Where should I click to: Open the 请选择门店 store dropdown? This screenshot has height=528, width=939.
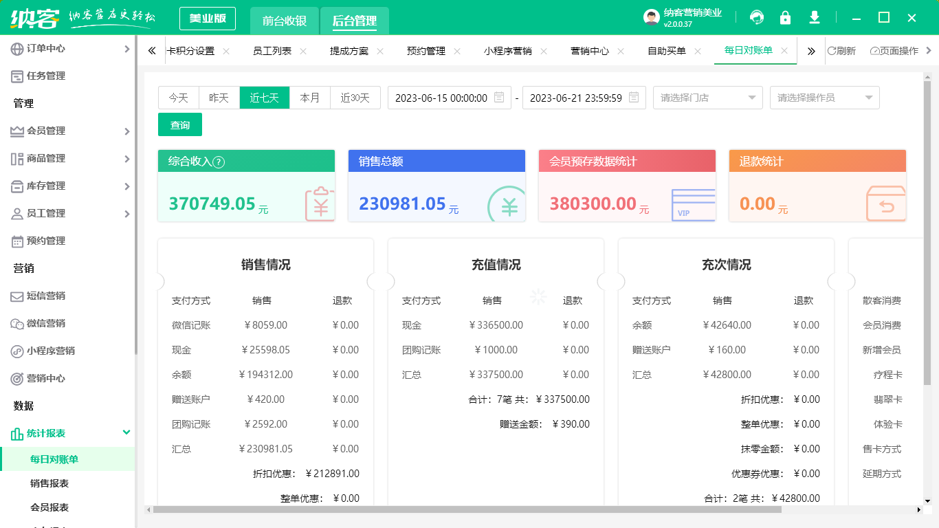tap(707, 98)
